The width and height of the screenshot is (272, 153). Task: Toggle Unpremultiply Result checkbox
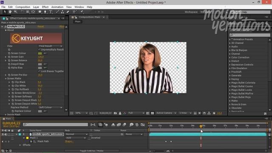39,50
